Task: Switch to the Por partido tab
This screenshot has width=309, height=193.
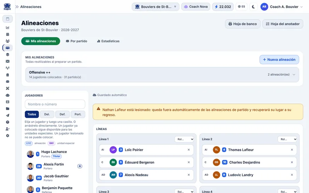Action: [76, 41]
